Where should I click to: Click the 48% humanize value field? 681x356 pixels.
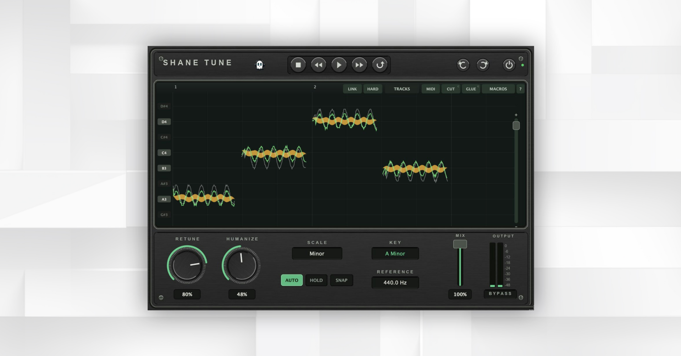point(242,294)
